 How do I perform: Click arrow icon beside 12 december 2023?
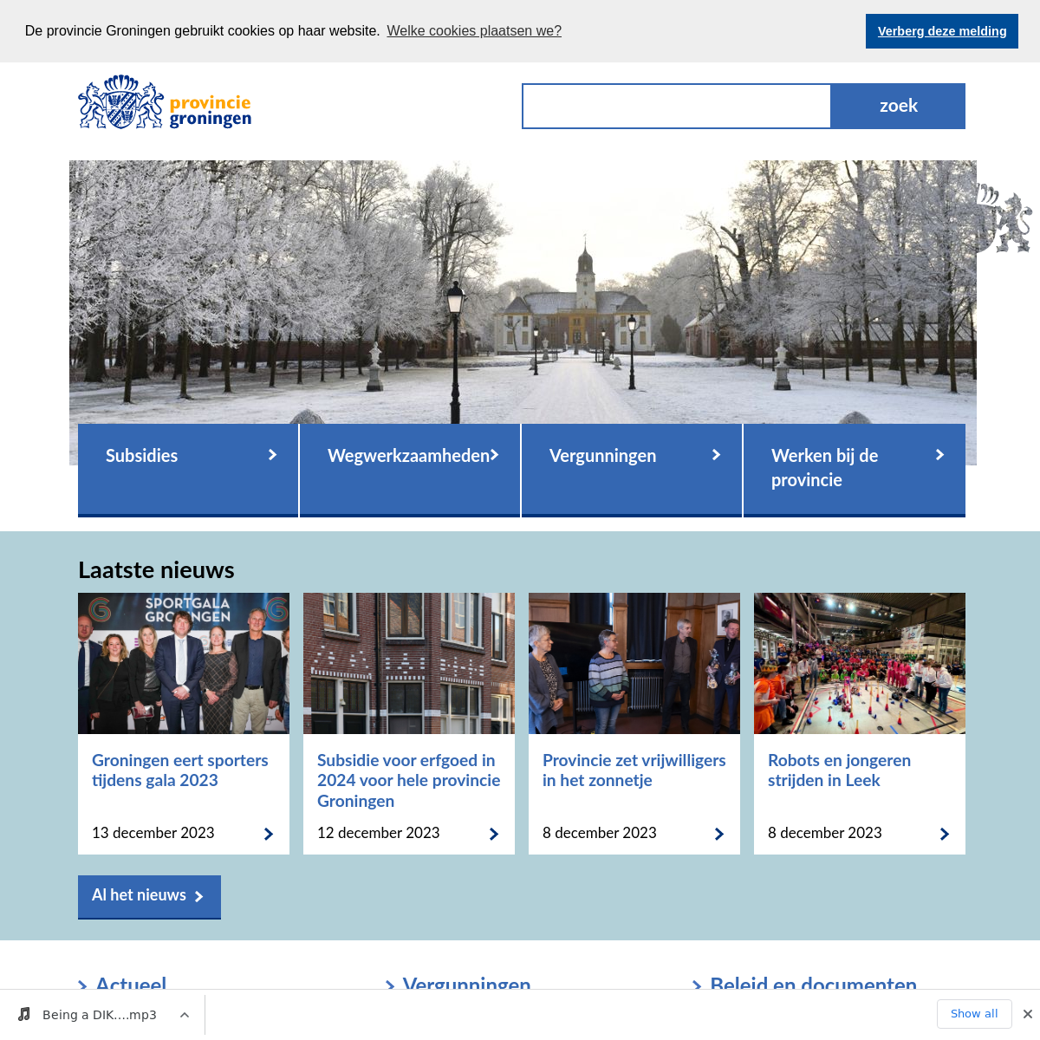[494, 834]
